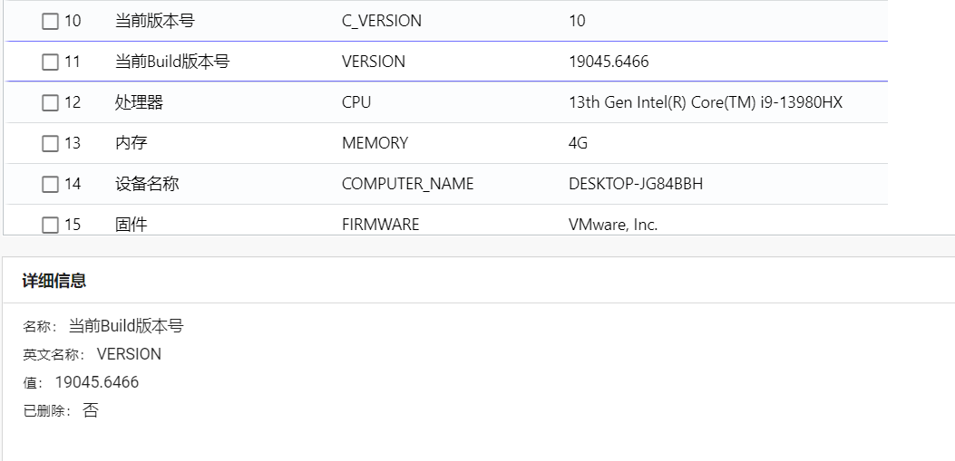Select the DESKTOP-JG84BBH value

[635, 184]
